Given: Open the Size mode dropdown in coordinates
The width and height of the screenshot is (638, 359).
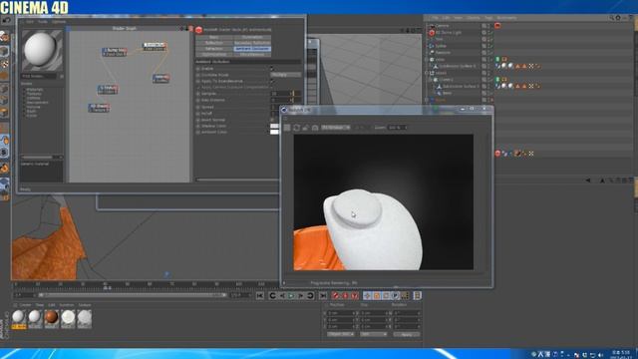Looking at the screenshot, I should (x=374, y=334).
